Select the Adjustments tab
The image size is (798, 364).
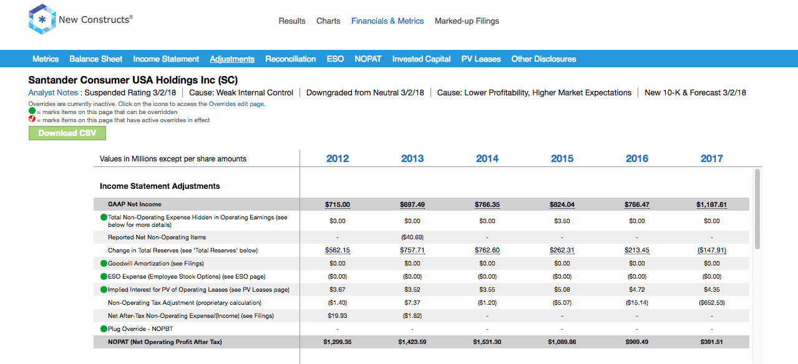tap(232, 59)
